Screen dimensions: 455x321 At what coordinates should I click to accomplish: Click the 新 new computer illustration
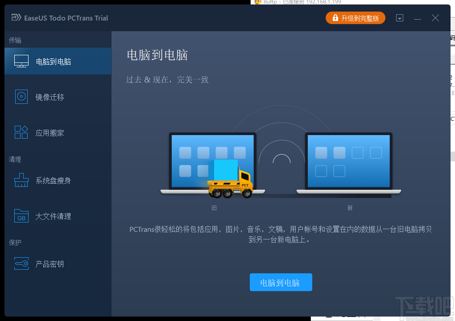348,160
